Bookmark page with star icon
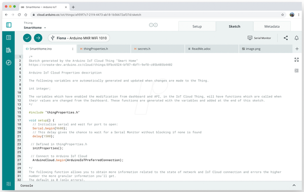Viewport: 304px width, 192px height. 283,15
